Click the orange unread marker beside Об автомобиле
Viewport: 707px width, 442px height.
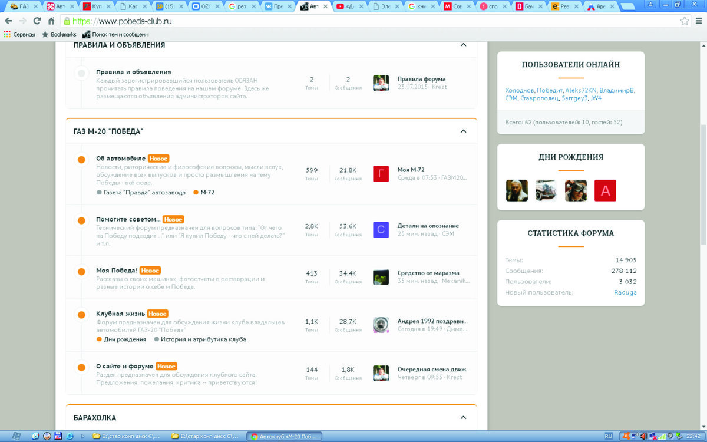81,160
